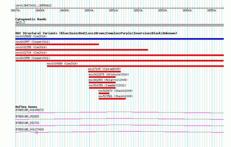Select the nsv602957 (Cooper2011) label

pos(33,42)
